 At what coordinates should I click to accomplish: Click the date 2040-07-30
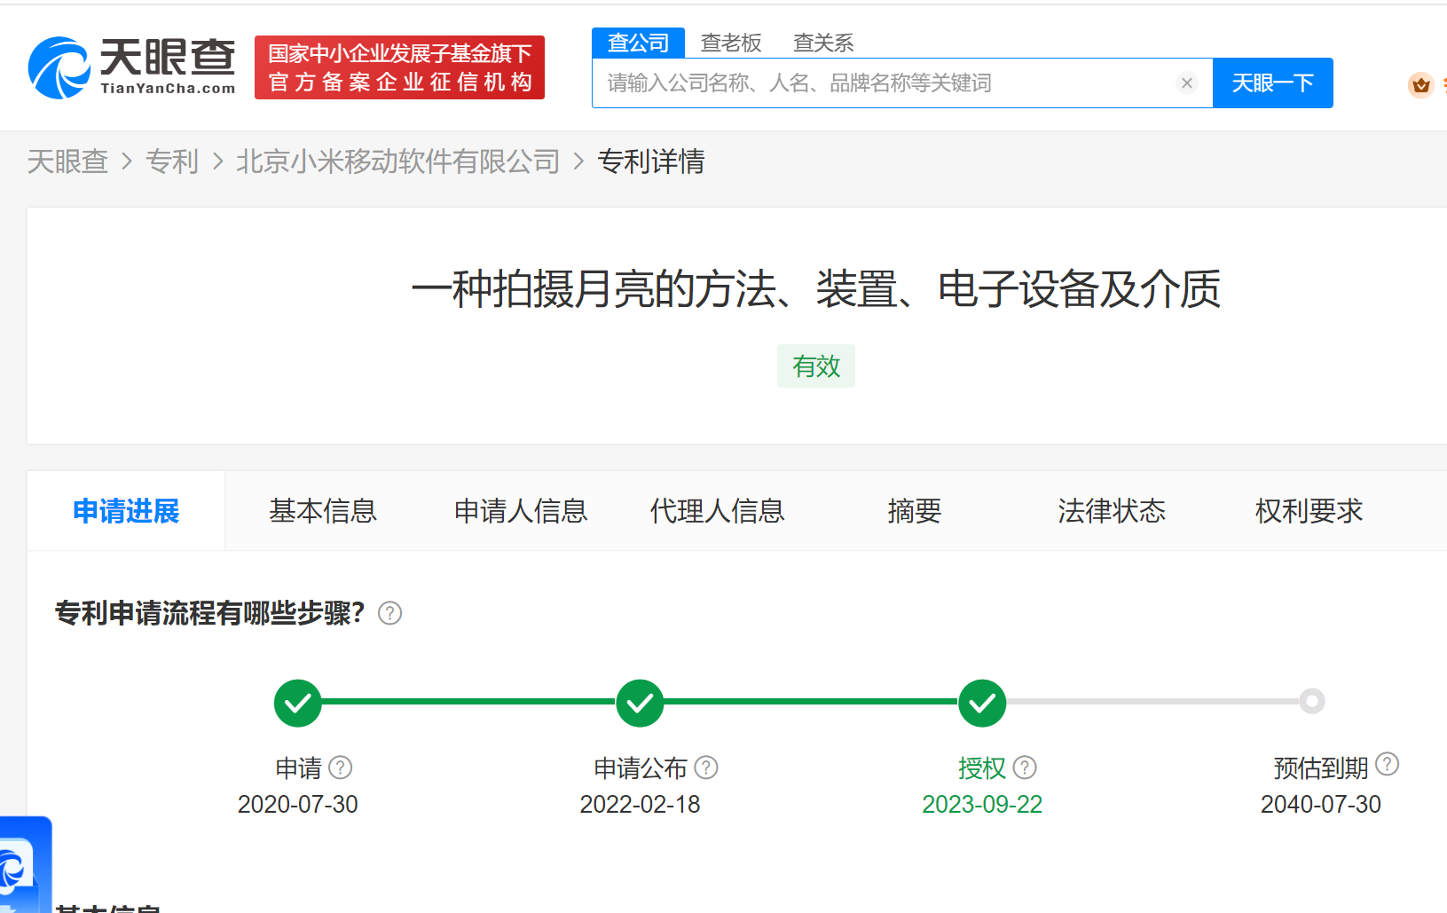coord(1321,804)
